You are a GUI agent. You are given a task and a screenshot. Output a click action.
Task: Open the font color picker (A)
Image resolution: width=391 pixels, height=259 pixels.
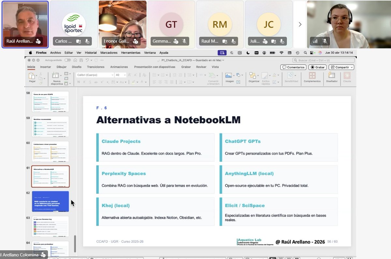pos(142,82)
